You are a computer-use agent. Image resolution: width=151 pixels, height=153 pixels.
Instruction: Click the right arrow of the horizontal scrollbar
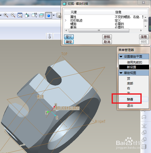pos(141,30)
